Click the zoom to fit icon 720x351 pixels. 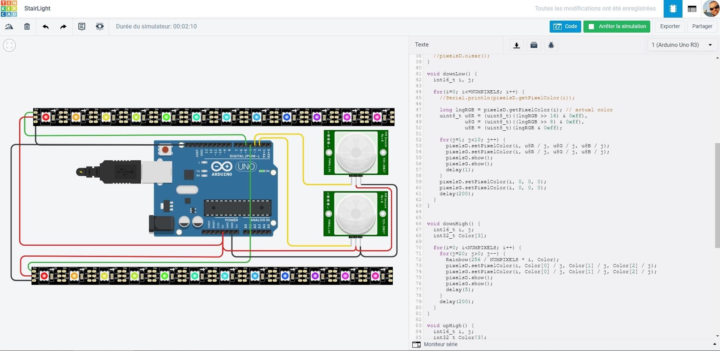(9, 45)
